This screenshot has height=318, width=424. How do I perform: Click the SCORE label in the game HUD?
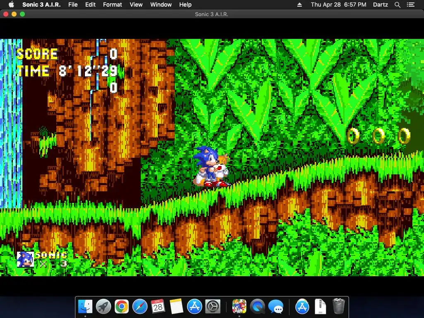coord(37,54)
